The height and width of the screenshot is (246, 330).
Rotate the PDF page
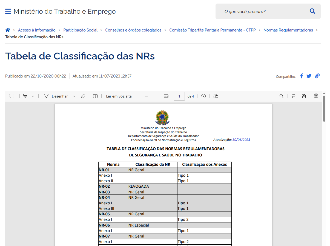pos(203,96)
